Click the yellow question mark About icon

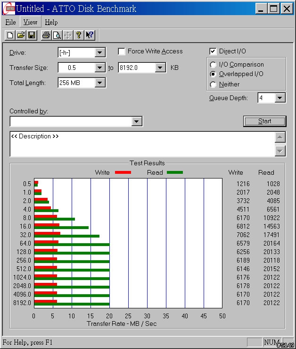[79, 35]
